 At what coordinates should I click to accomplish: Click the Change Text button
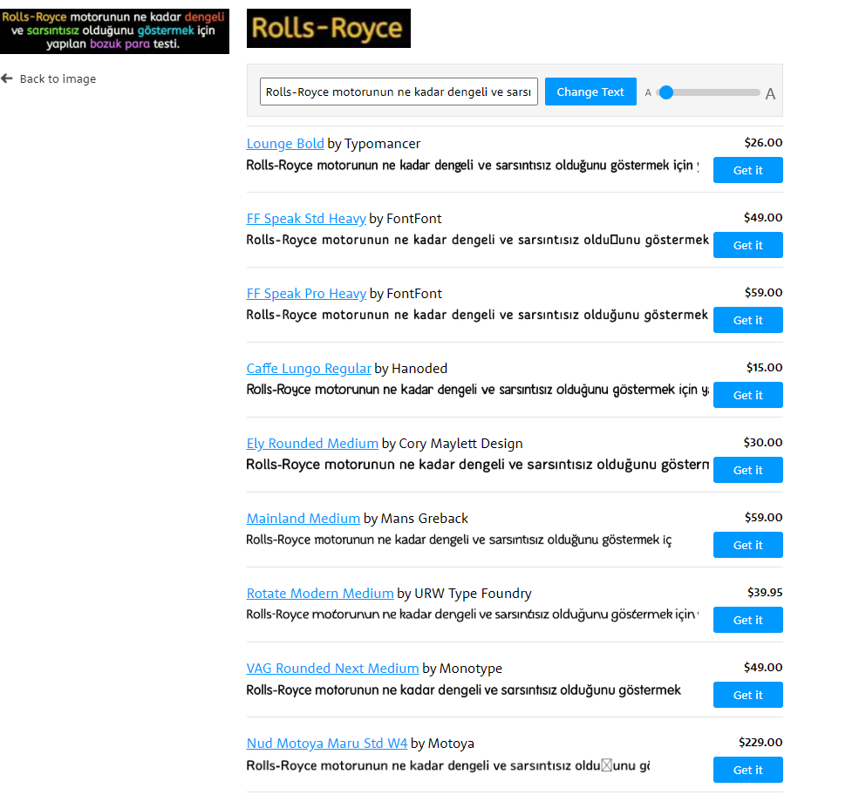590,92
